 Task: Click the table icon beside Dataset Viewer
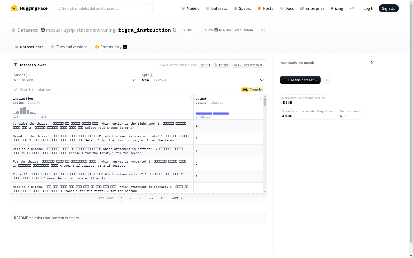pyautogui.click(x=15, y=65)
